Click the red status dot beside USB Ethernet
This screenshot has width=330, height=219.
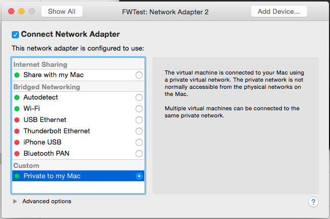point(17,120)
